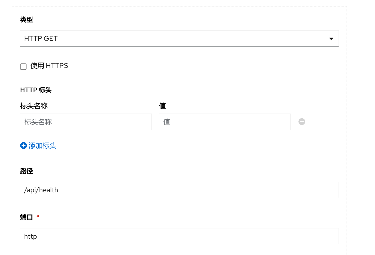
Task: Click the /api/health text in the path field
Action: [x=41, y=190]
